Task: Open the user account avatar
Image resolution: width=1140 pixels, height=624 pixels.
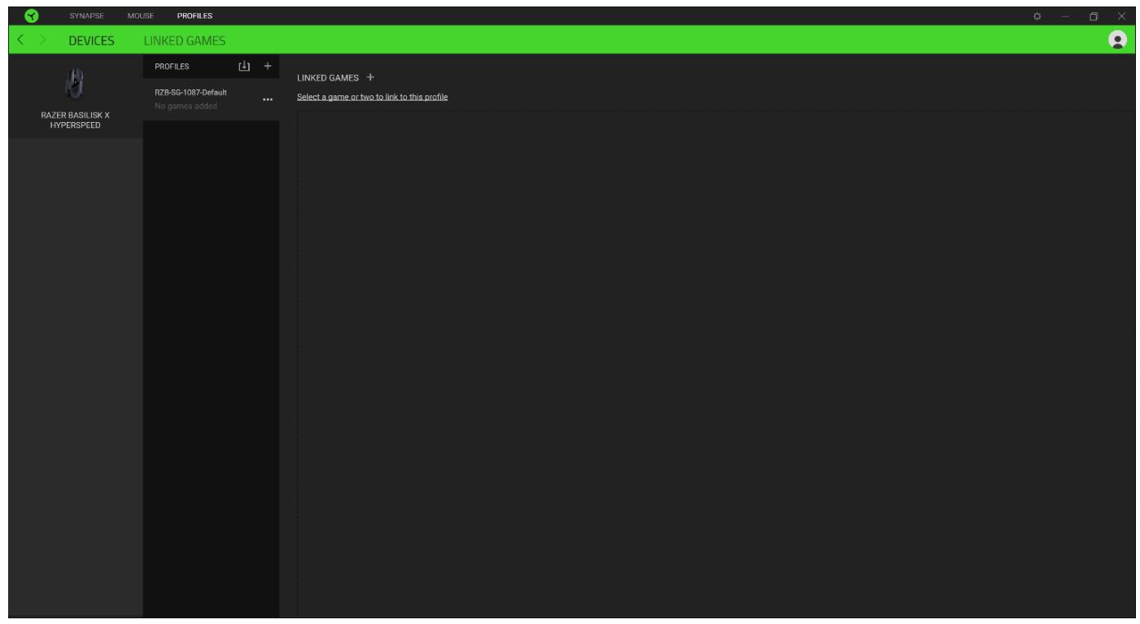Action: click(1118, 40)
